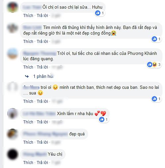
Task: Open avatar of first 'Huhu' commenter
Action: pyautogui.click(x=13, y=7)
